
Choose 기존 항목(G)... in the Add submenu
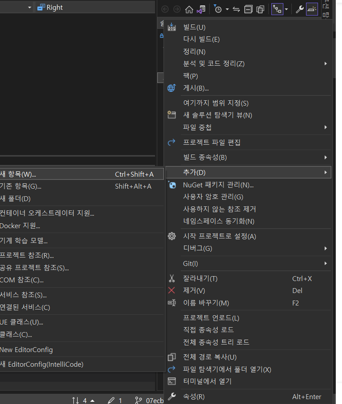(82, 186)
